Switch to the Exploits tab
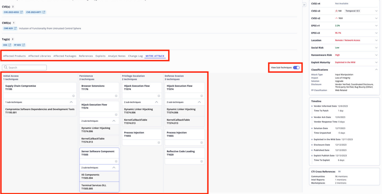382x194 pixels. pos(100,56)
